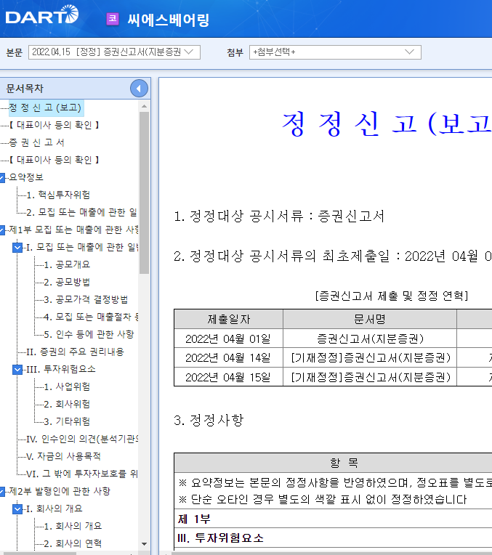Click the 제출일자 column header
This screenshot has height=555, width=492.
coord(228,319)
